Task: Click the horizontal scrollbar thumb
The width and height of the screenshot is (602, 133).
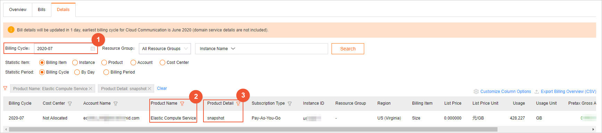Action: click(253, 130)
